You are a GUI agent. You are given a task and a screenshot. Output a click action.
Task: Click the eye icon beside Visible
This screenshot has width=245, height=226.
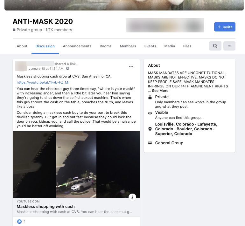(x=150, y=113)
